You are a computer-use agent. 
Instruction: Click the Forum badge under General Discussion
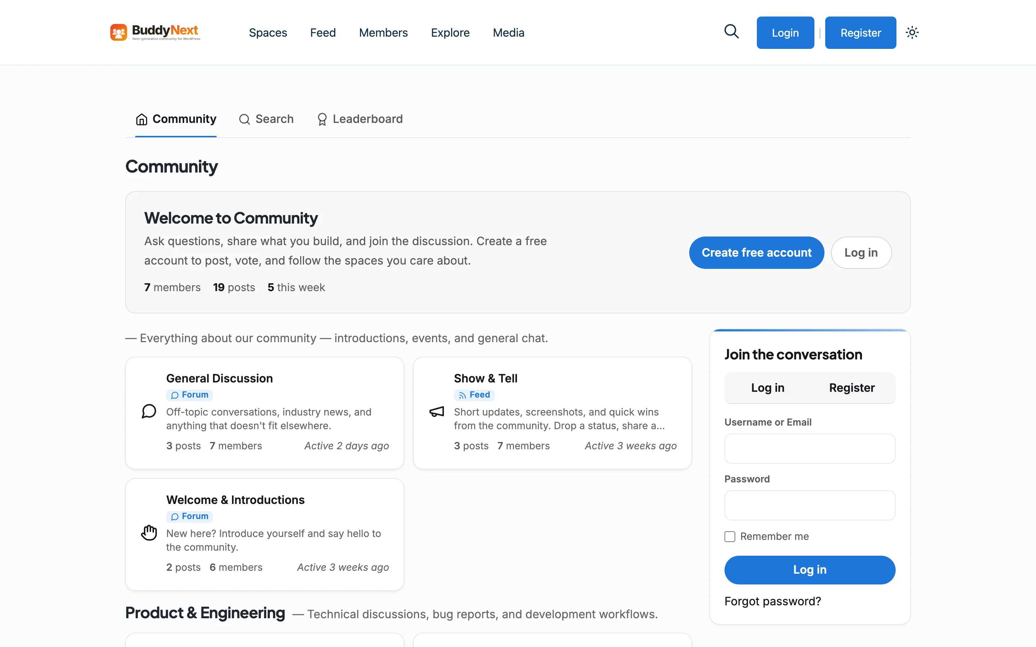pos(190,395)
